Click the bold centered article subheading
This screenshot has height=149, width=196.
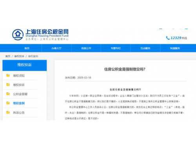pos(125,89)
